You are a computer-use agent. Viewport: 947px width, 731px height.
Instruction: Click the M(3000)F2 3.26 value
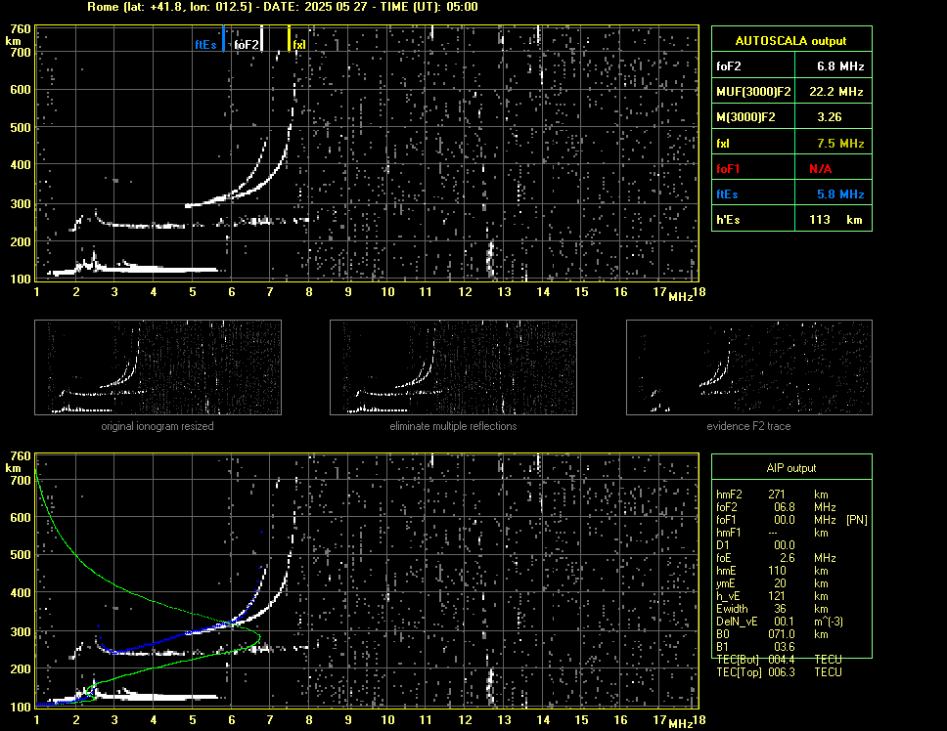pos(830,117)
